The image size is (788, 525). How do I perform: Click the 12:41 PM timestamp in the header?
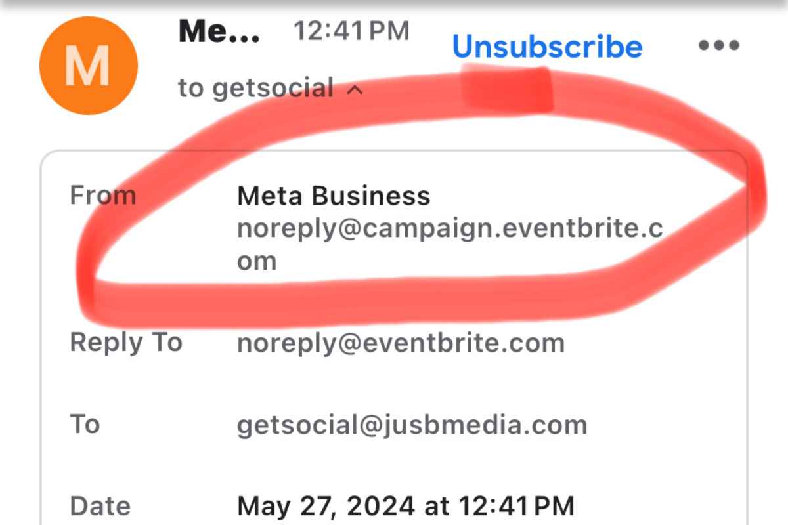point(351,31)
